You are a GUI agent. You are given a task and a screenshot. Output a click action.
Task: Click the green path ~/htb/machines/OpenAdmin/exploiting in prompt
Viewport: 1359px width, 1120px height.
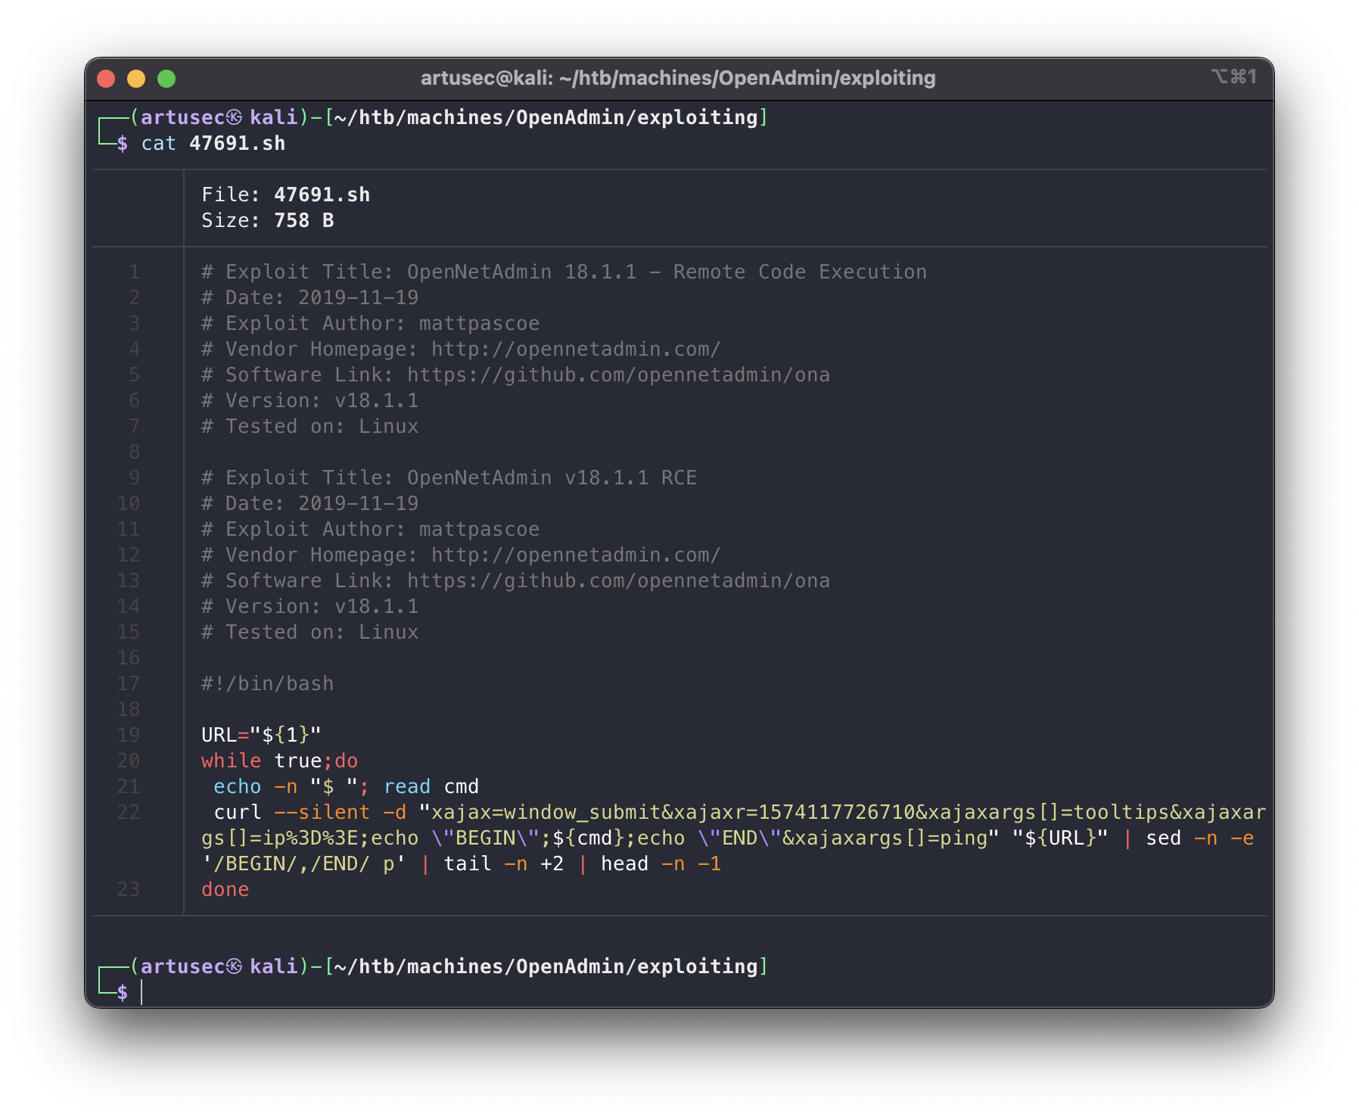(x=547, y=117)
